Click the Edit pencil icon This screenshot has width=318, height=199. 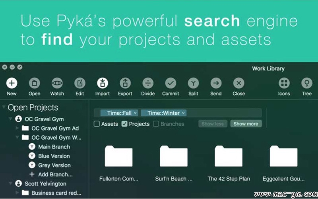[80, 83]
